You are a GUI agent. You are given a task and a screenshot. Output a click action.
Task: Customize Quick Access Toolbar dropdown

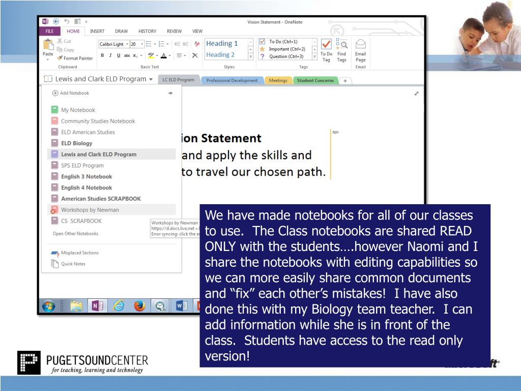[86, 21]
